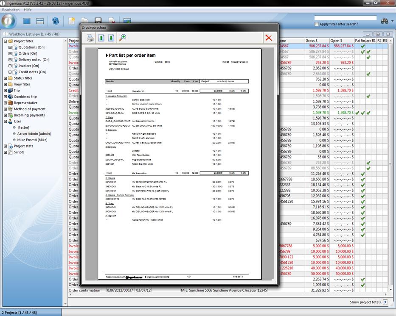Open the dropdown arrow beside binoculars
396x316 pixels.
pyautogui.click(x=392, y=21)
